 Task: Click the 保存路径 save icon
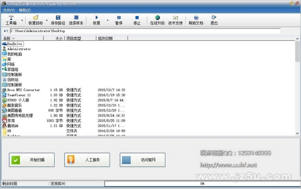pos(58,18)
